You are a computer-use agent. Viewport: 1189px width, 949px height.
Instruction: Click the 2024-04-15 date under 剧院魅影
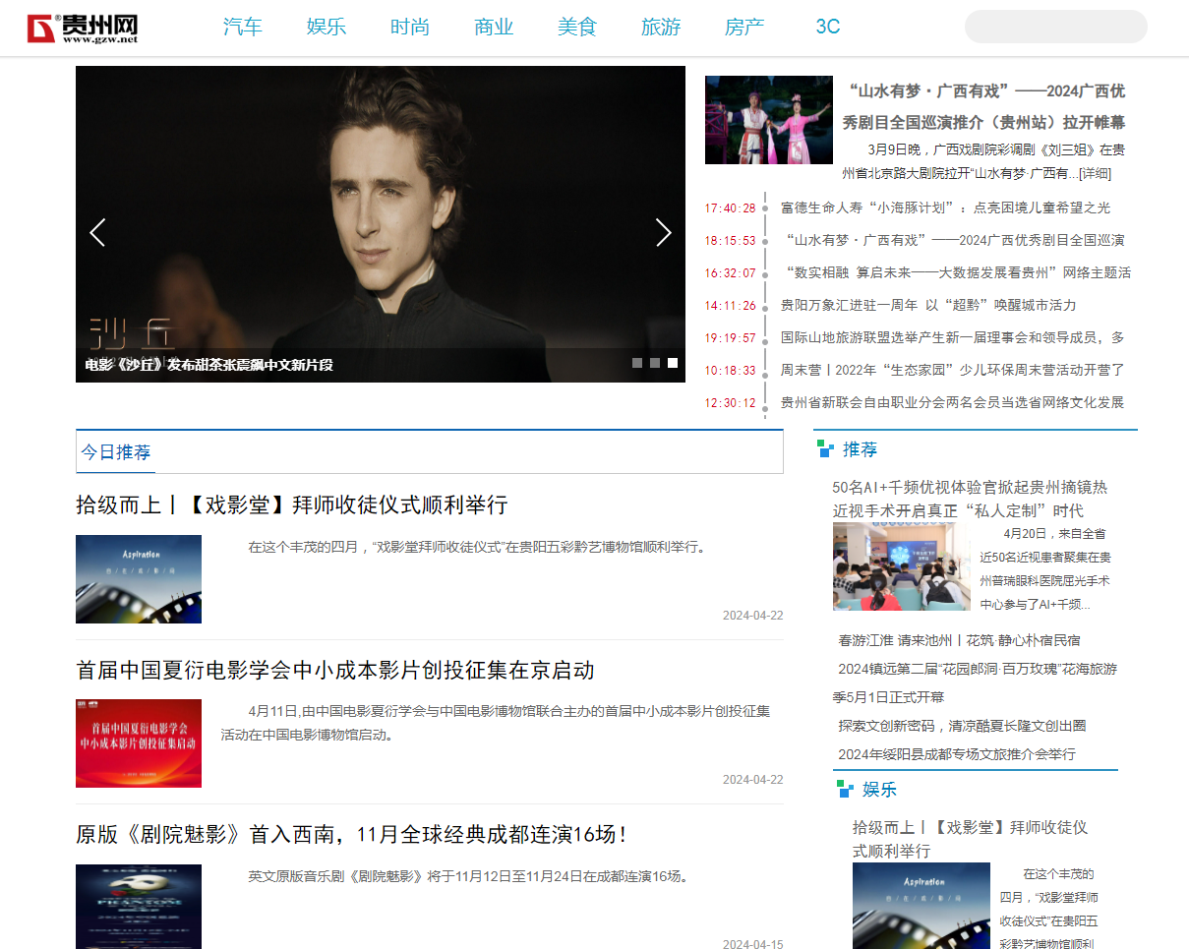(753, 944)
